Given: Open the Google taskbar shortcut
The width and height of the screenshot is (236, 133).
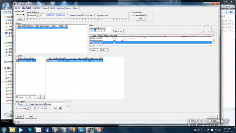Looking at the screenshot, I should pyautogui.click(x=38, y=130).
